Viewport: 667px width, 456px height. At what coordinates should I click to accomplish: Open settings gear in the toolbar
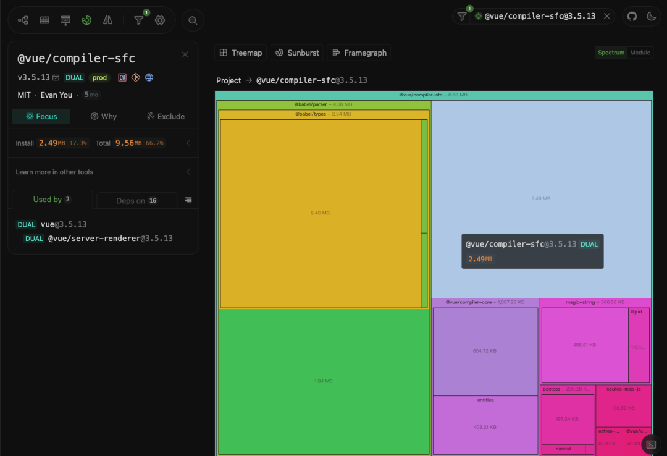point(160,20)
